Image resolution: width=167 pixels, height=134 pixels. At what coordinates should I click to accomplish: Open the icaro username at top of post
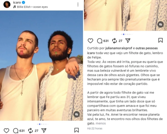[17, 3]
